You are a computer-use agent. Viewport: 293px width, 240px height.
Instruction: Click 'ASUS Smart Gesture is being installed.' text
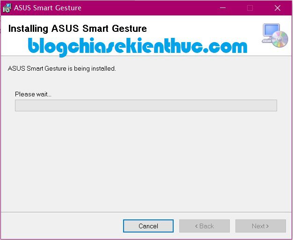click(x=62, y=69)
